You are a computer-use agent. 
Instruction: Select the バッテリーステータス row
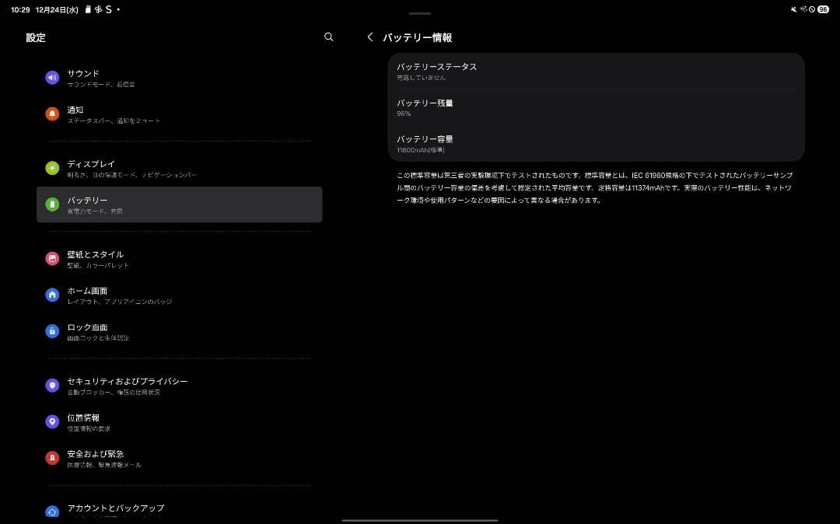tap(595, 72)
